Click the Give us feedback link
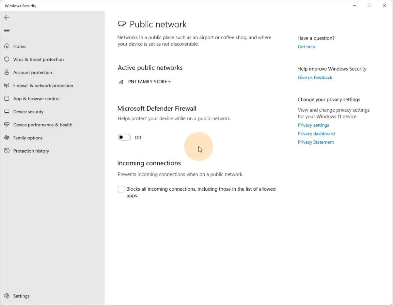 315,77
